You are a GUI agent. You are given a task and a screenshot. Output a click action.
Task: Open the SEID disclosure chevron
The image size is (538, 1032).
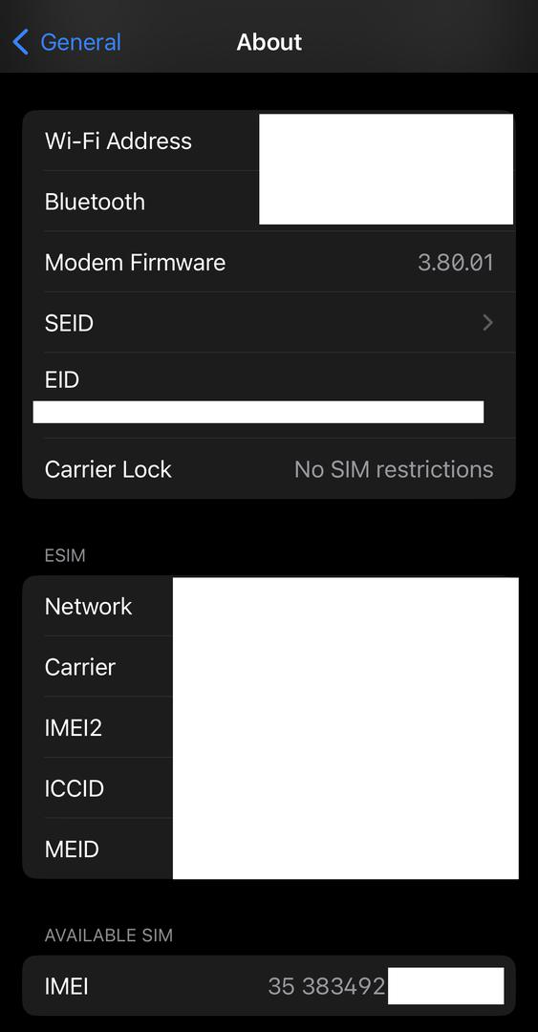(x=487, y=323)
